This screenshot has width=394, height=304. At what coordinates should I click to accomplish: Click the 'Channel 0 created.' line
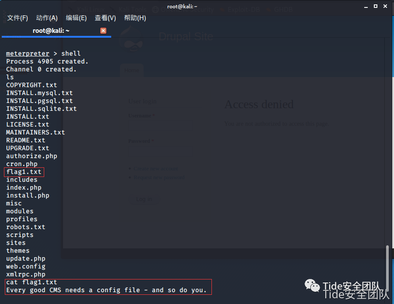(42, 69)
